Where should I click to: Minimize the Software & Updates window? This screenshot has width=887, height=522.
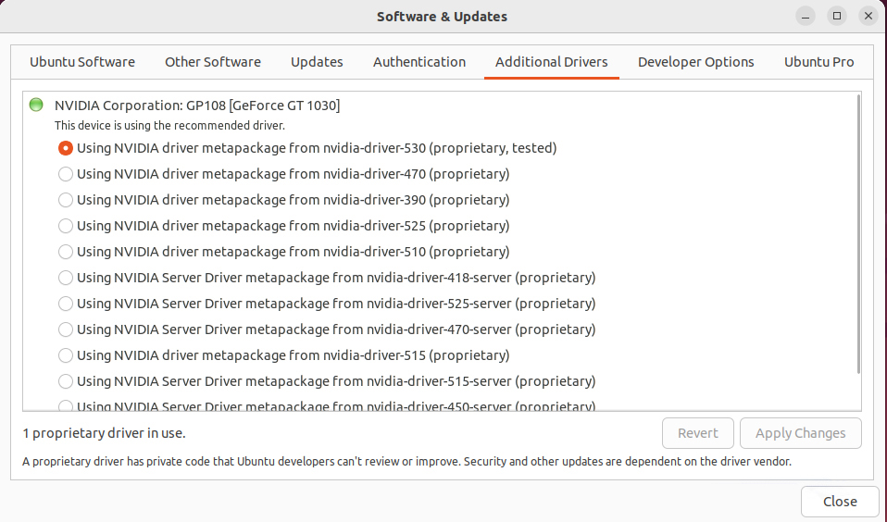806,16
